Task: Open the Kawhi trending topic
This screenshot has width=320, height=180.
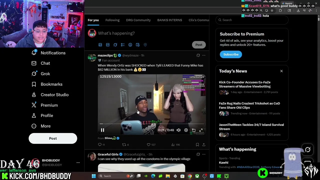Action: click(223, 162)
